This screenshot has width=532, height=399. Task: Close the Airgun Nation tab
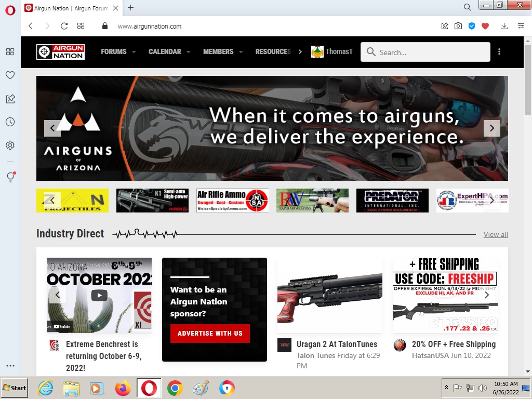[116, 8]
